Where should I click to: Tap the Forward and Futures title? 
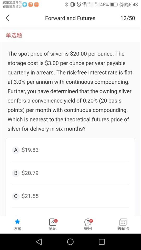70,18
